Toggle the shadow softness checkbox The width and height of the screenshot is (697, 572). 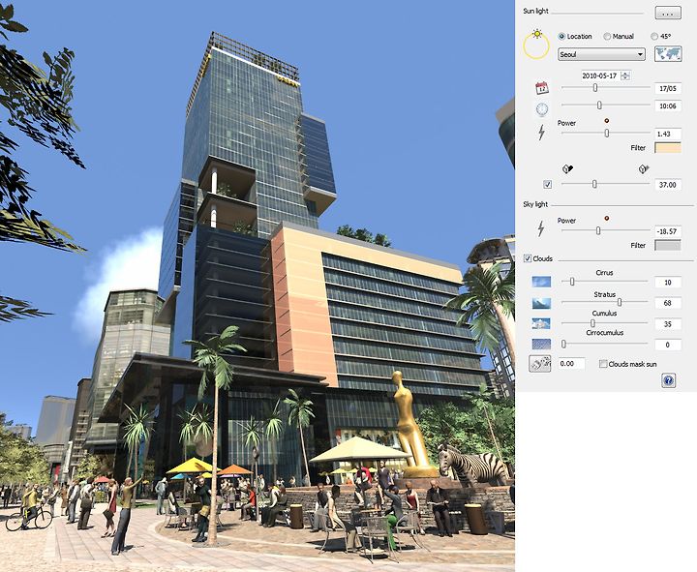coord(548,185)
